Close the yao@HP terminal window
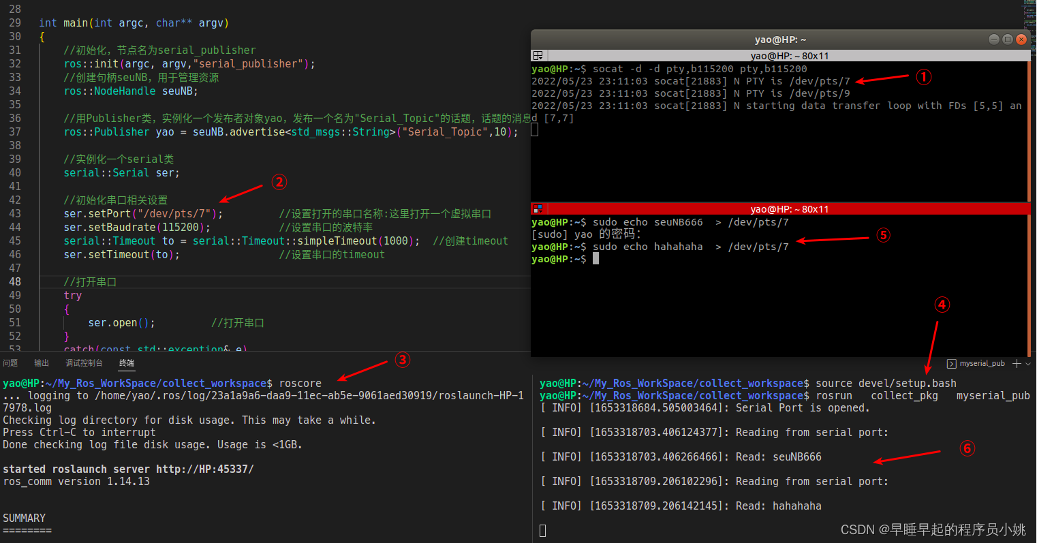 pyautogui.click(x=1021, y=40)
